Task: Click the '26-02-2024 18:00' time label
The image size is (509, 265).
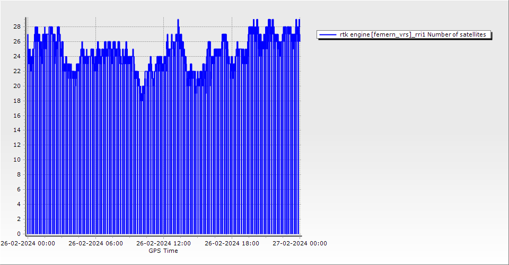Action: [x=232, y=243]
